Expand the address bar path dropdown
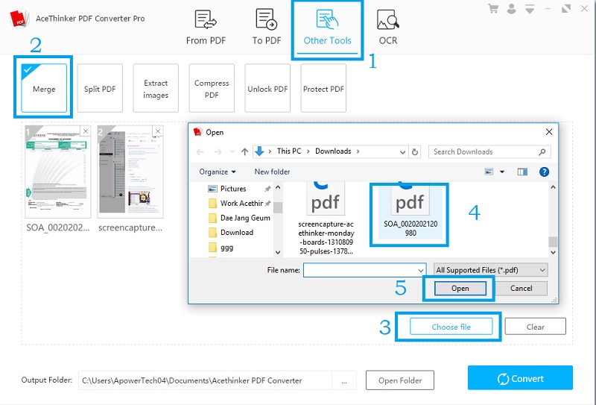Image resolution: width=596 pixels, height=405 pixels. (x=402, y=152)
